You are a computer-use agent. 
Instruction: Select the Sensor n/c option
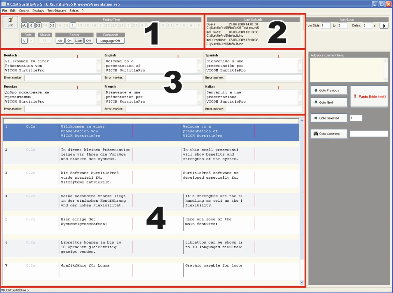(60, 41)
